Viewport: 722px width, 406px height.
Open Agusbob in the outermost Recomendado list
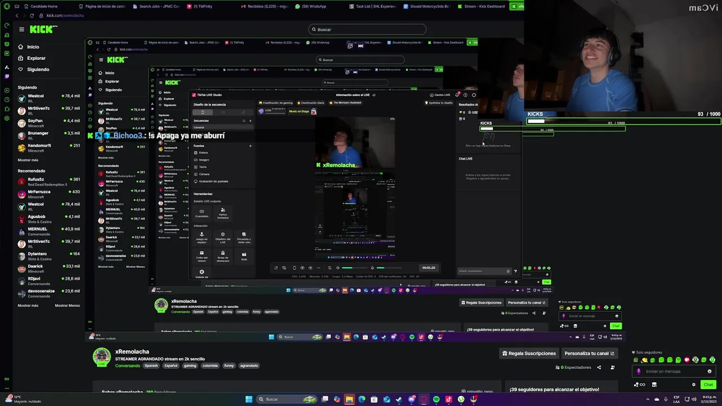pos(49,219)
